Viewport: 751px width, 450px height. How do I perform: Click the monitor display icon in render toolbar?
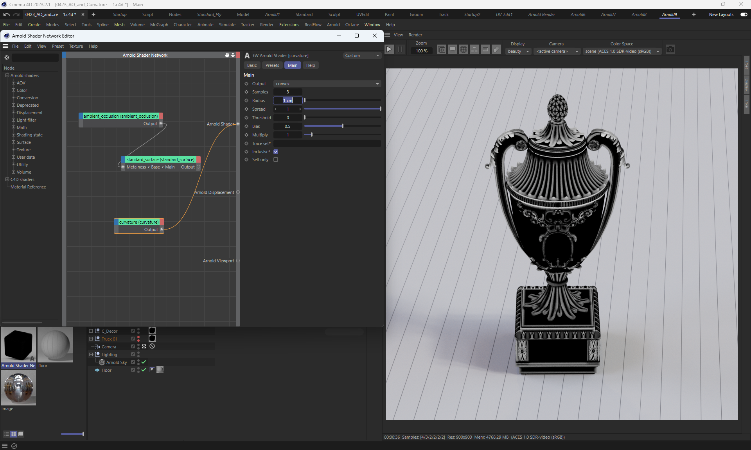[x=453, y=50]
